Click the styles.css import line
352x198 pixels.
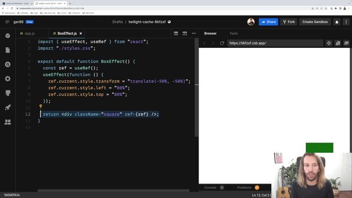click(67, 48)
